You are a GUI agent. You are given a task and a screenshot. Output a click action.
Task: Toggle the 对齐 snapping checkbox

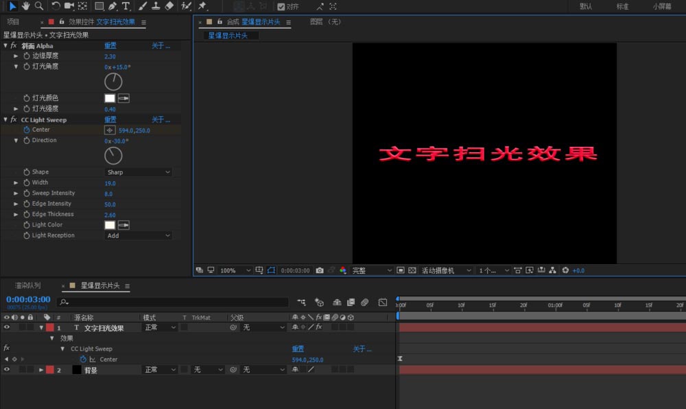click(281, 7)
